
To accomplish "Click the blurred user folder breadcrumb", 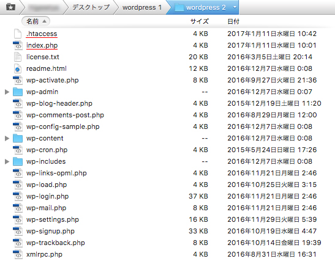I will coord(43,8).
